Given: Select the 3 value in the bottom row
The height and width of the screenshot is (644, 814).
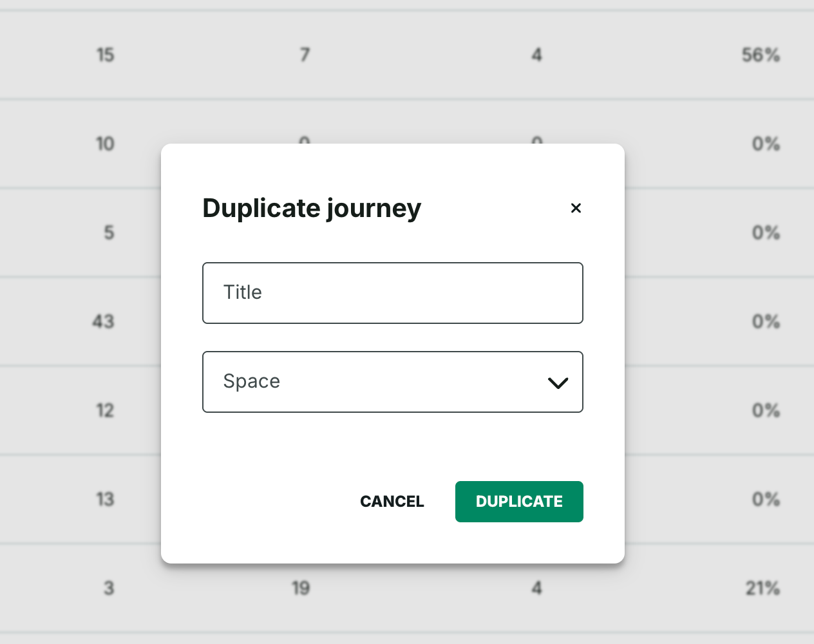Looking at the screenshot, I should [x=109, y=588].
